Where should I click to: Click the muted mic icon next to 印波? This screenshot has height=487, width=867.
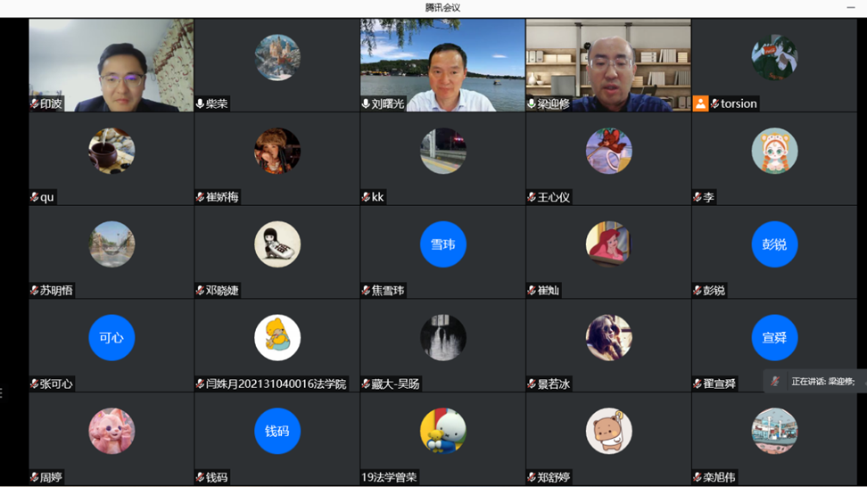pos(35,104)
